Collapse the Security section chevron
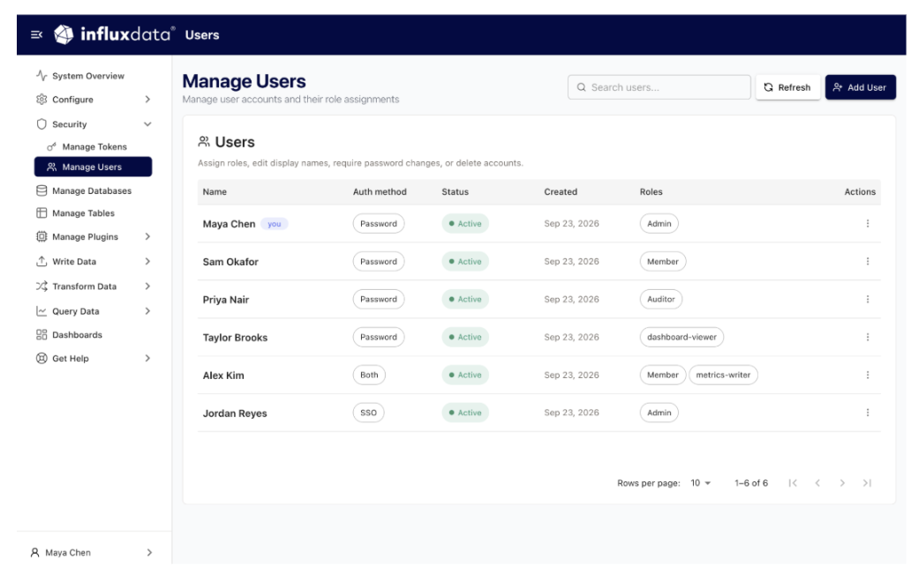911x573 pixels. [147, 124]
